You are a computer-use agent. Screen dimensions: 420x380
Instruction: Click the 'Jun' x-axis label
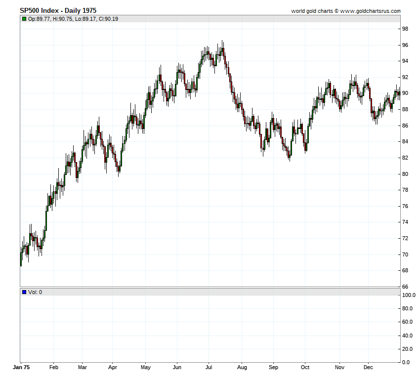point(177,368)
